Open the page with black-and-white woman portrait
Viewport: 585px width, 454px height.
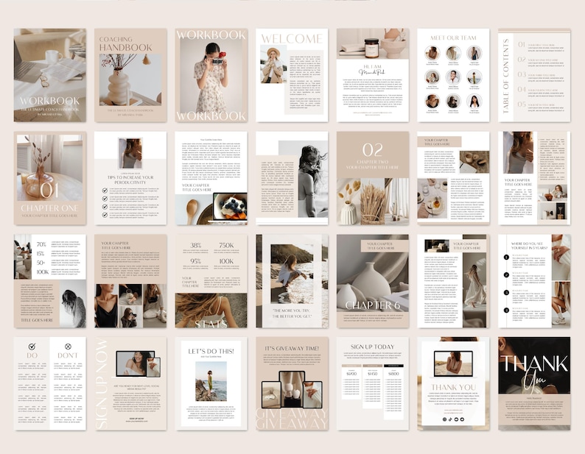[292, 178]
